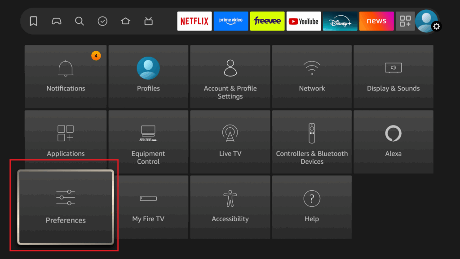Screen dimensions: 460x259
Task: Select Controllers & Bluetooth Devices tile
Action: click(x=312, y=142)
